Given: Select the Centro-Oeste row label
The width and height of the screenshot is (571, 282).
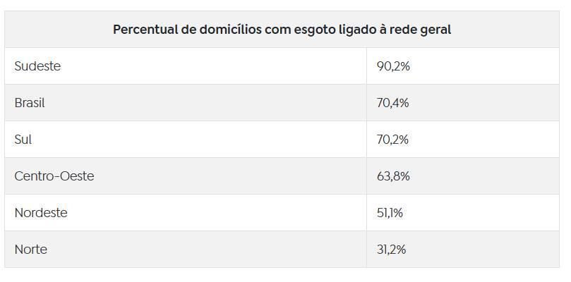Looking at the screenshot, I should click(x=54, y=176).
